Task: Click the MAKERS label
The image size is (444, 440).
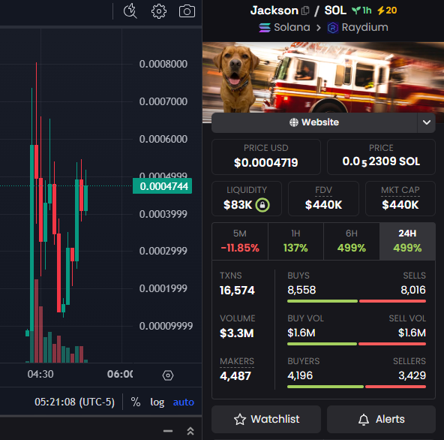Action: coord(237,361)
